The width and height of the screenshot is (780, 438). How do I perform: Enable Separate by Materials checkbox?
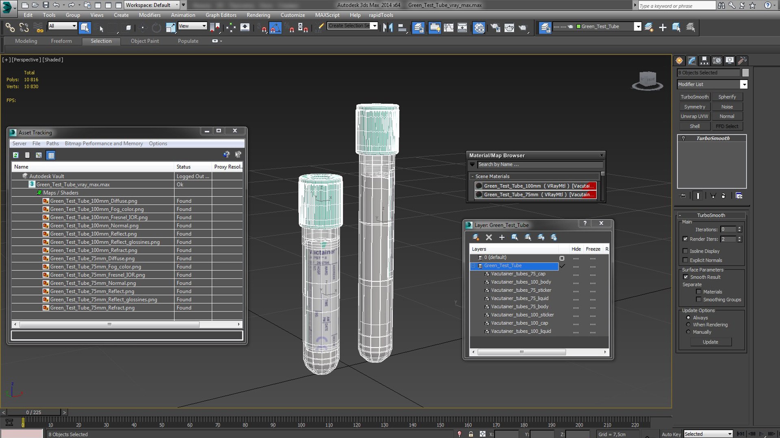(698, 292)
